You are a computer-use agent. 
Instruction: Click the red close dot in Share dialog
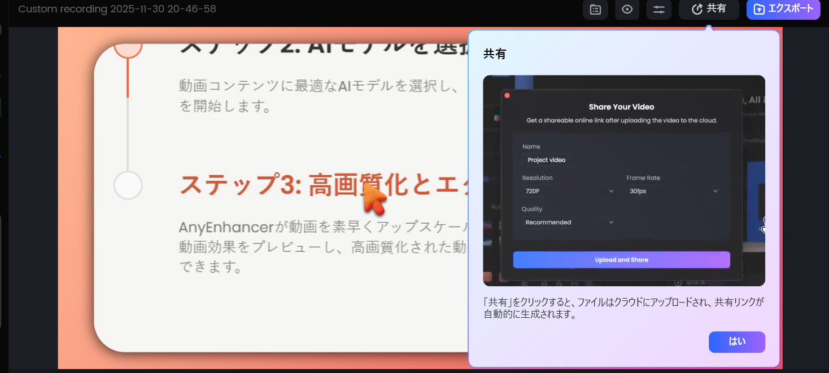[507, 96]
